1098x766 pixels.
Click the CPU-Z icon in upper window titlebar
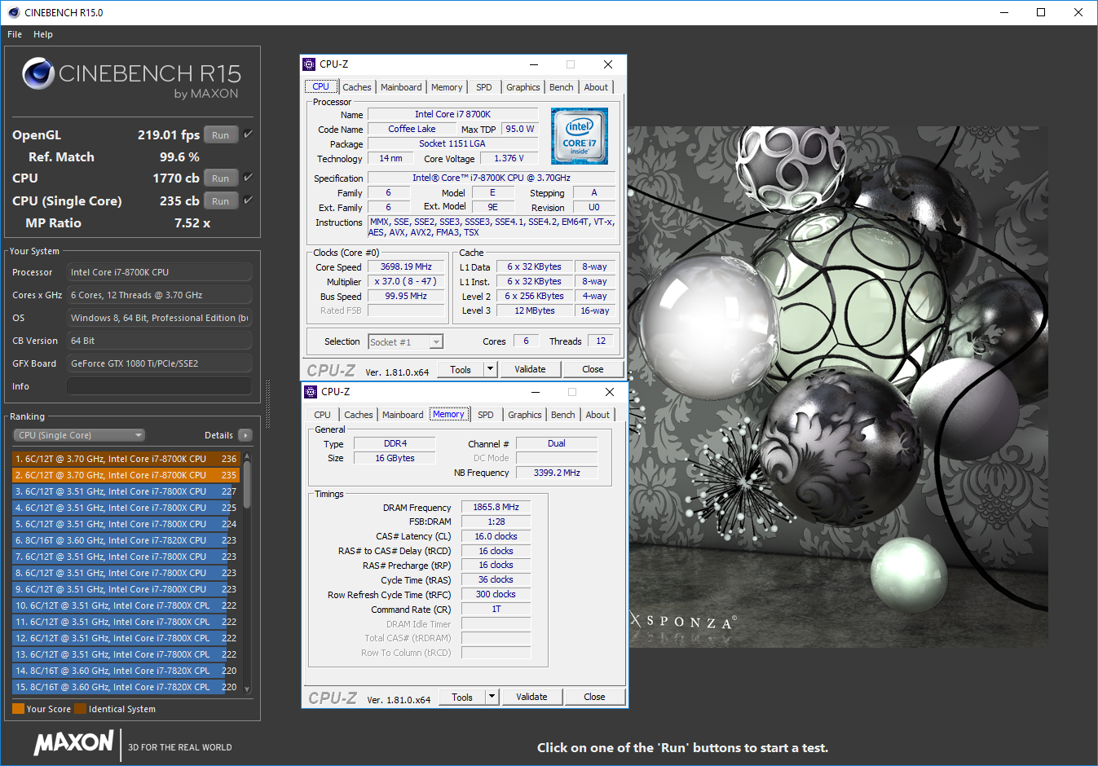pos(309,64)
